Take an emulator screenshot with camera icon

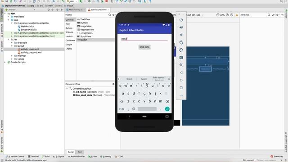coord(181,57)
